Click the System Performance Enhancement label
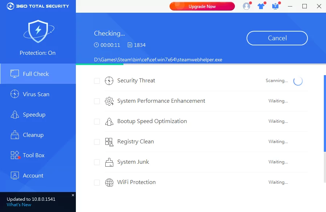 (x=161, y=101)
